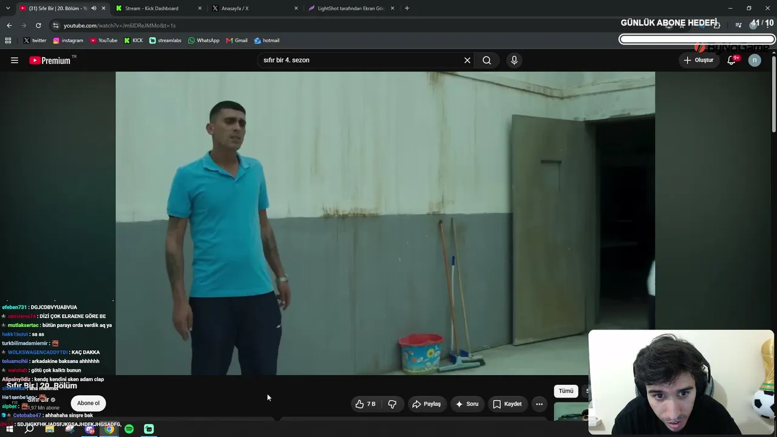The height and width of the screenshot is (437, 777).
Task: Save the video with Kaydet
Action: [507, 404]
